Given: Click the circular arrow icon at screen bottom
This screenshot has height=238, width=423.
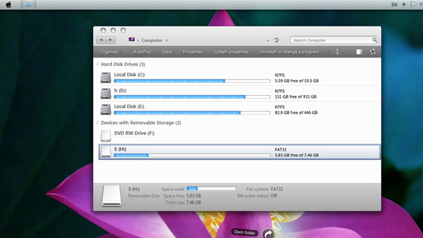Looking at the screenshot, I should (x=268, y=233).
